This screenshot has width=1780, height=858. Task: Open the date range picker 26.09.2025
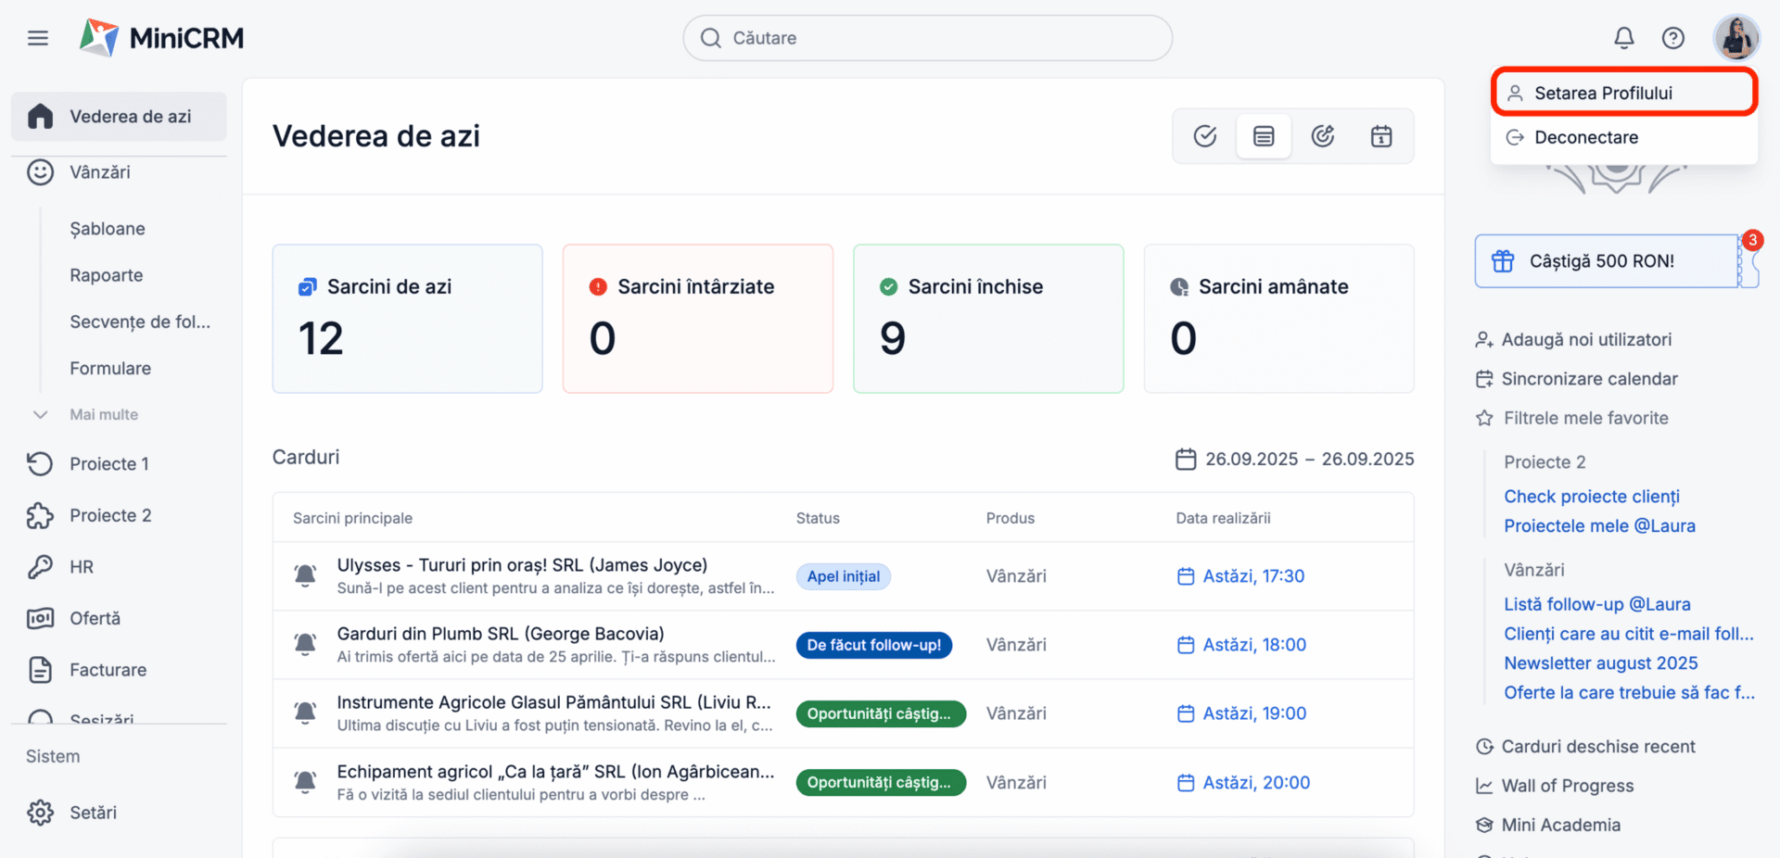(1295, 459)
